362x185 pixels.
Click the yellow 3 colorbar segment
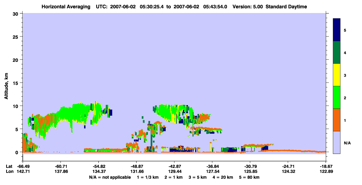click(337, 75)
